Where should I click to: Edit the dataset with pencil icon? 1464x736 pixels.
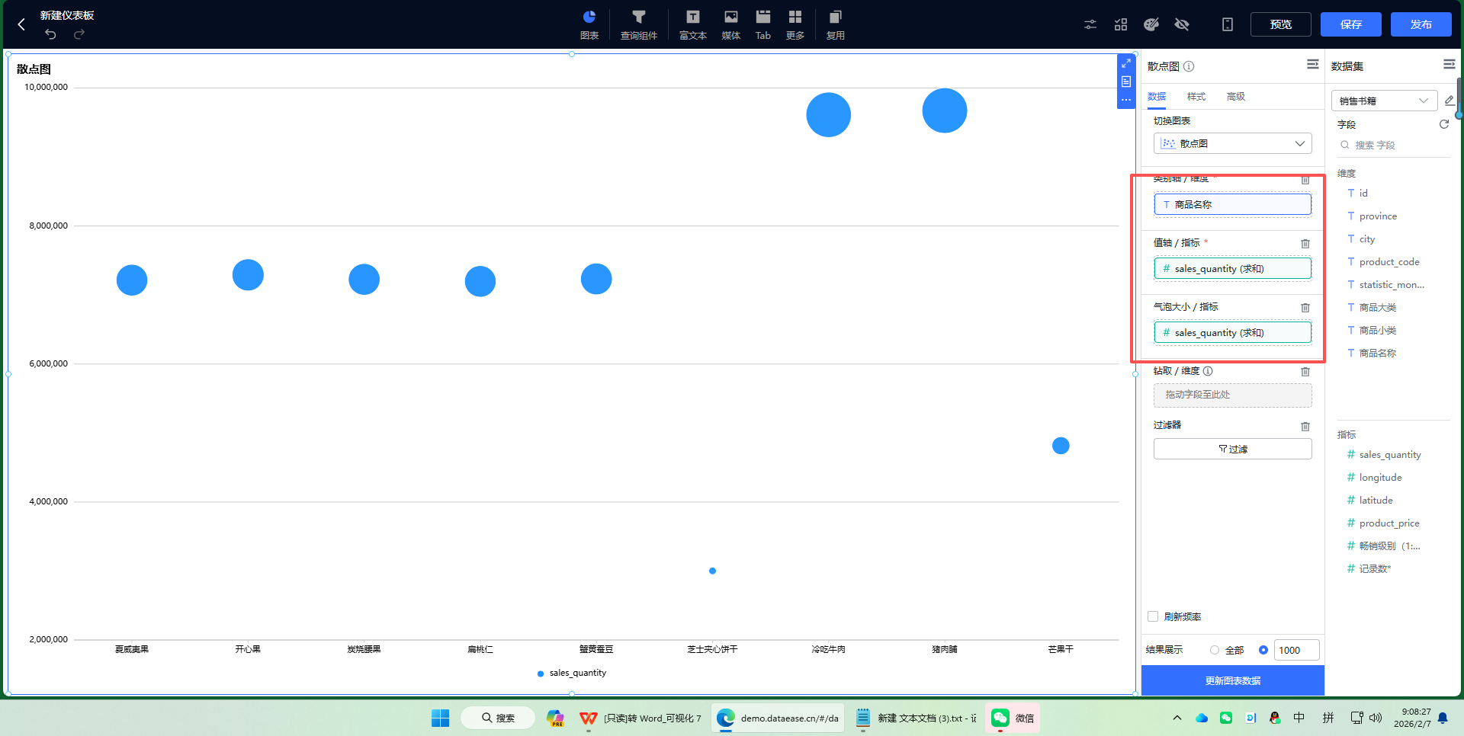(x=1449, y=101)
